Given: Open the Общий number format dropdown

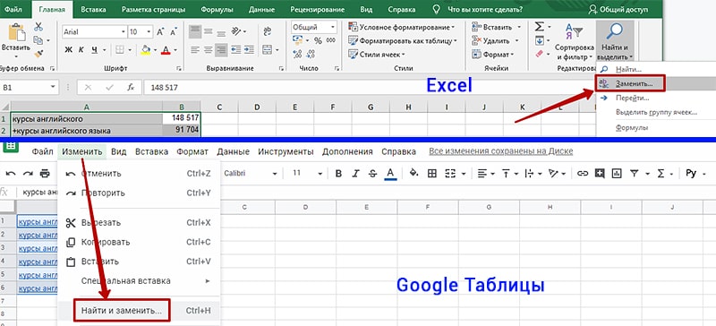Looking at the screenshot, I should (x=332, y=27).
